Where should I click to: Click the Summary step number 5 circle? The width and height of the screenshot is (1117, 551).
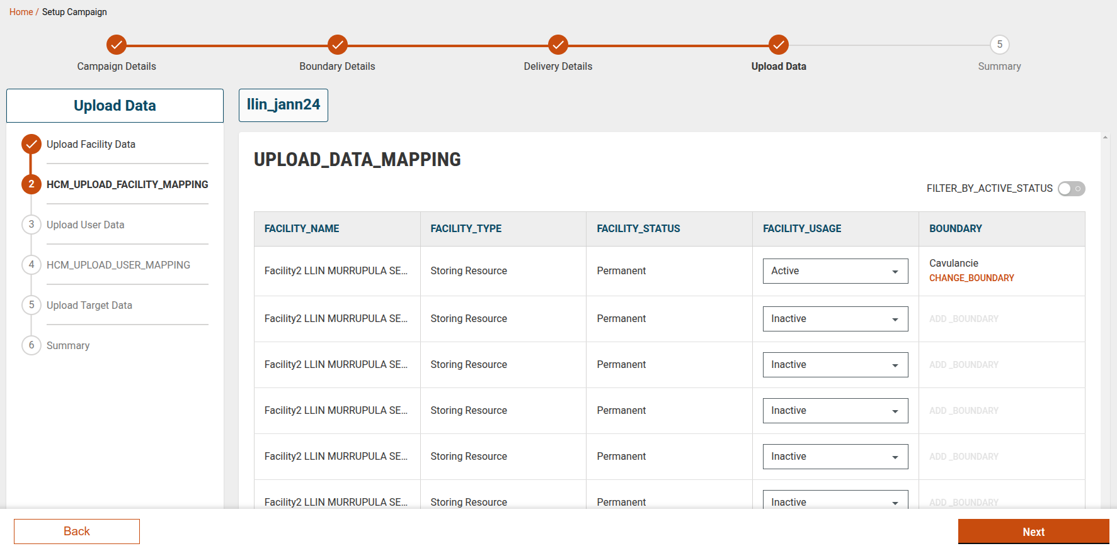click(x=999, y=45)
